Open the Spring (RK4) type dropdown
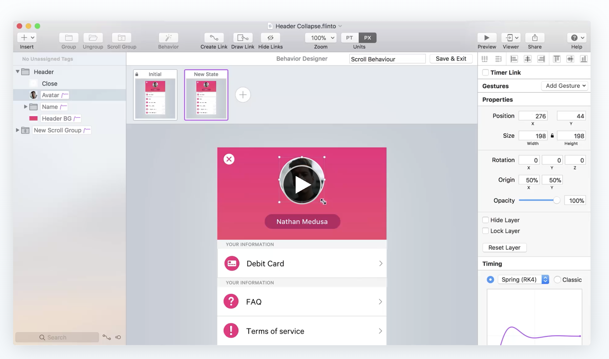Screen dimensions: 609x359 [523, 279]
